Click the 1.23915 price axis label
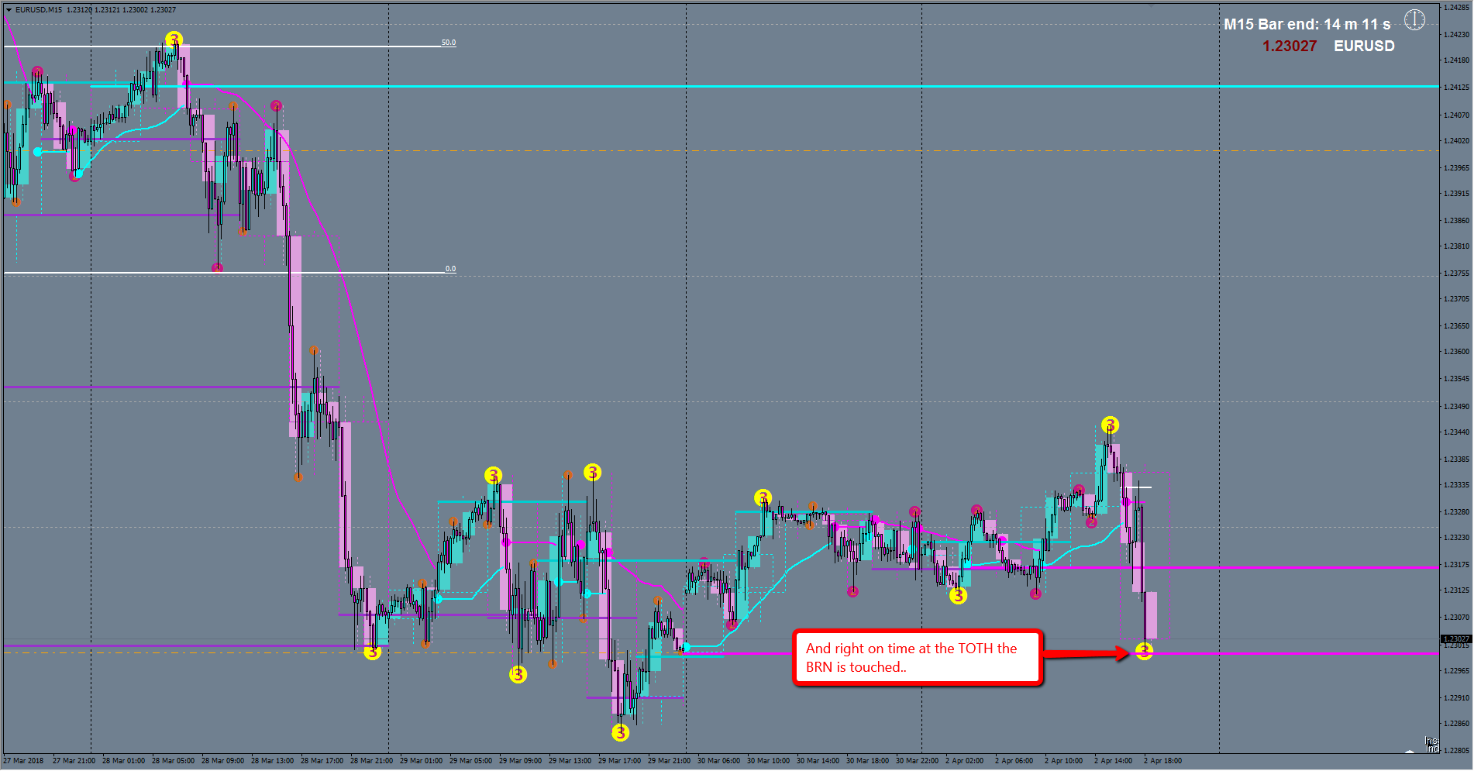 pyautogui.click(x=1457, y=194)
